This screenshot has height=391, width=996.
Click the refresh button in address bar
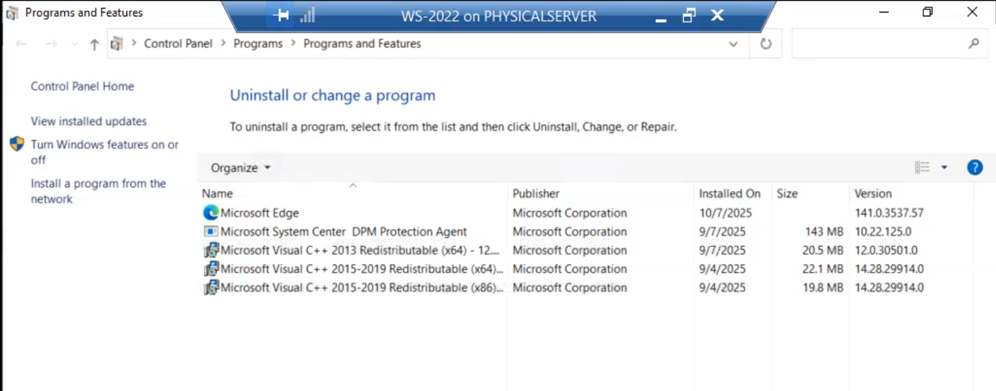[x=765, y=44]
